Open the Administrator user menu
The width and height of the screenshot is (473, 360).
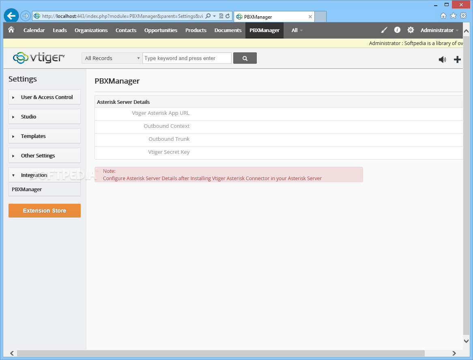(439, 30)
